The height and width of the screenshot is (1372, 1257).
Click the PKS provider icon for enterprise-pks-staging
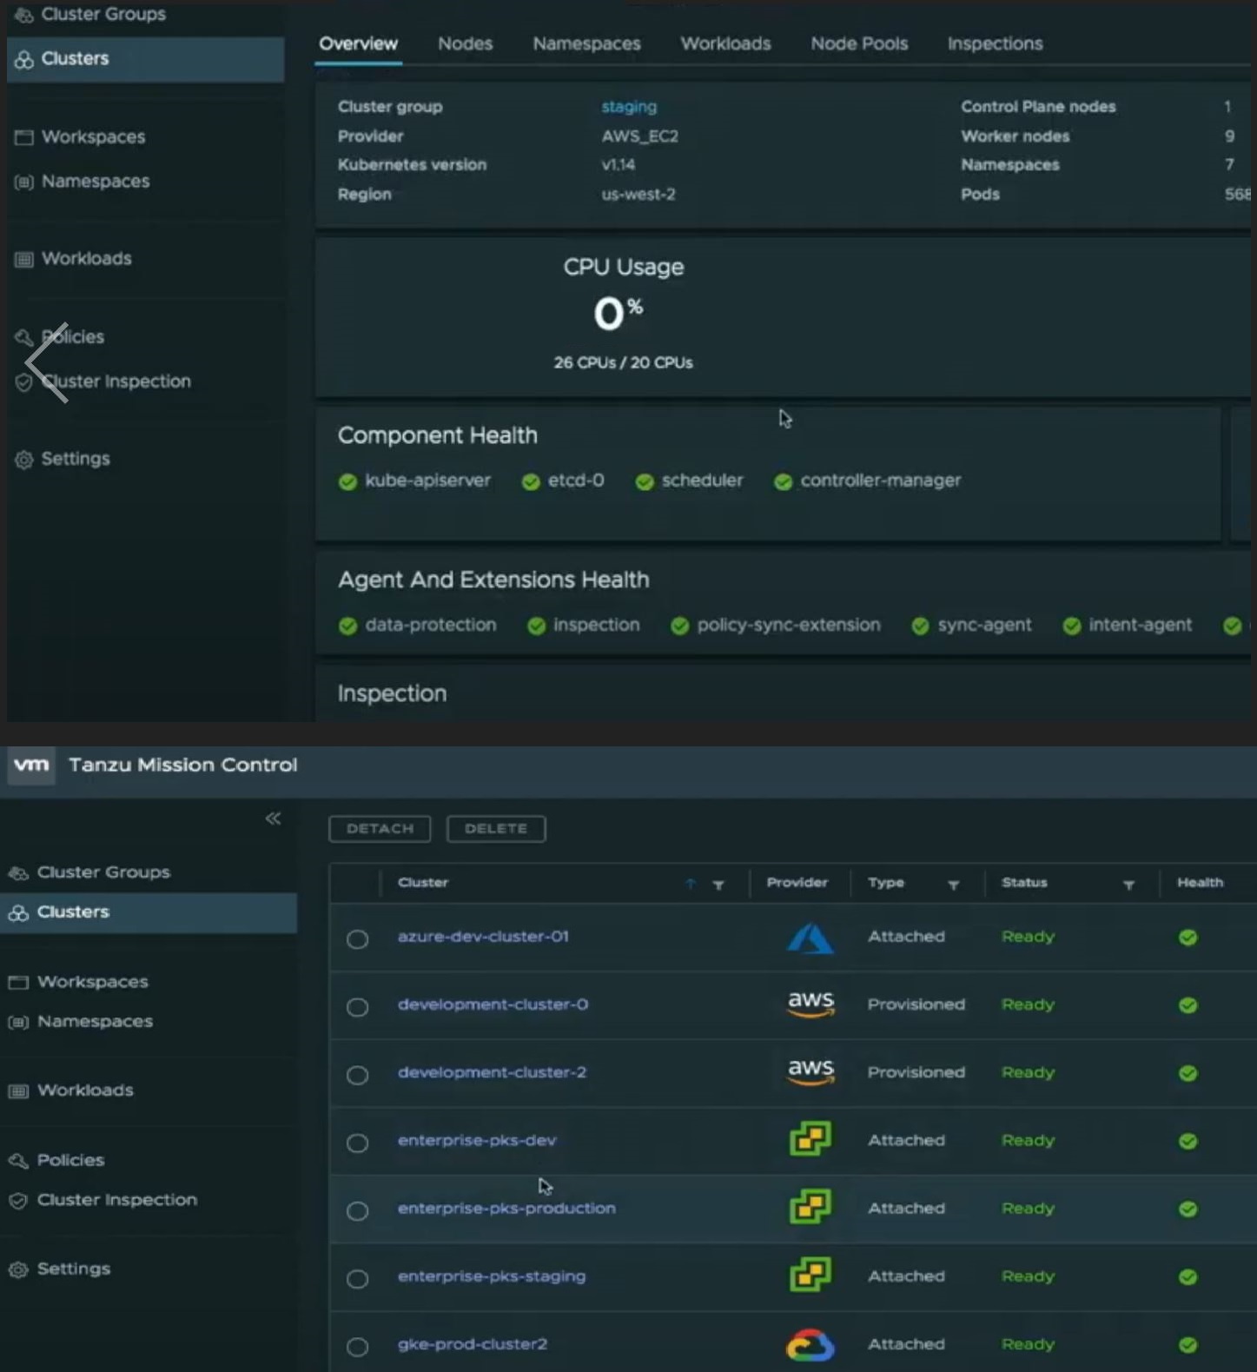(810, 1274)
